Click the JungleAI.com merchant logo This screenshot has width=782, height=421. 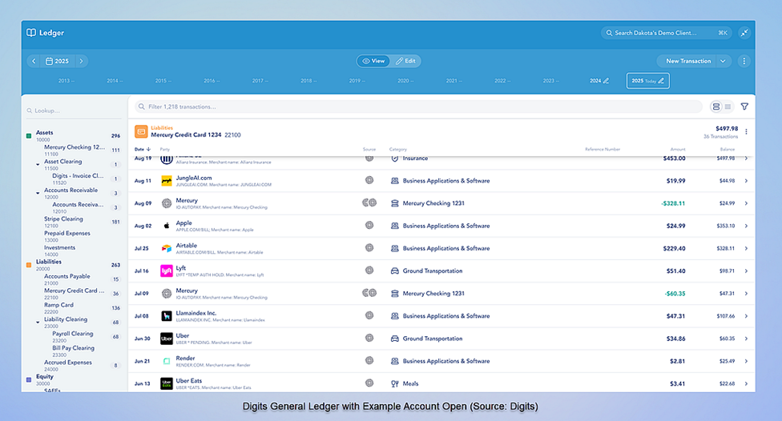[x=167, y=181]
